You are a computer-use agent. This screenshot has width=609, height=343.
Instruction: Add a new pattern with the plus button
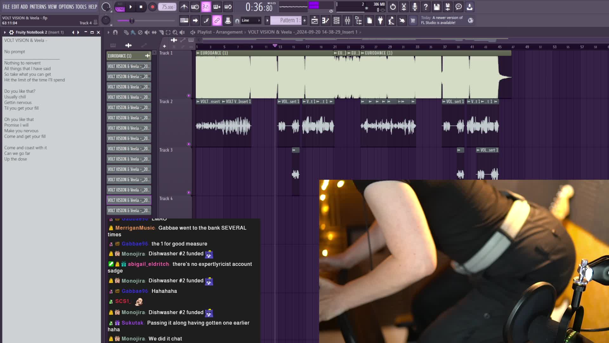(304, 20)
